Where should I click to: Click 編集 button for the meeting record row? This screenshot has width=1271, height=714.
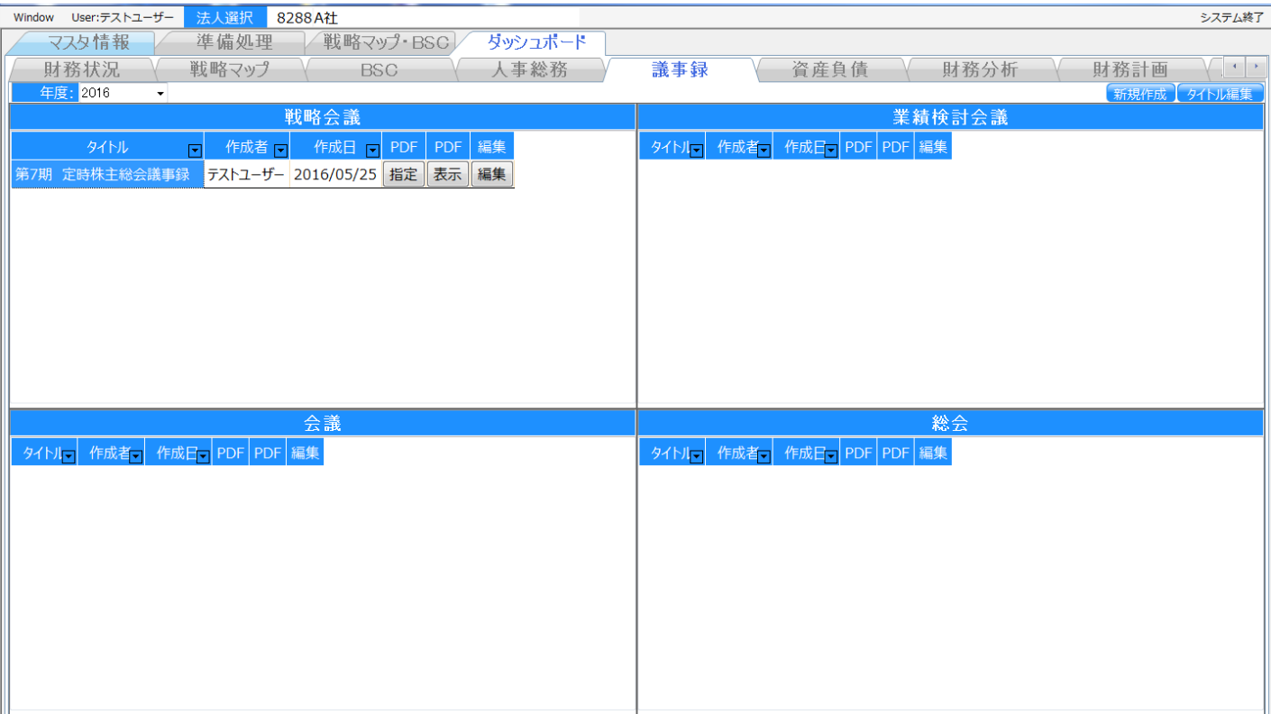[491, 175]
